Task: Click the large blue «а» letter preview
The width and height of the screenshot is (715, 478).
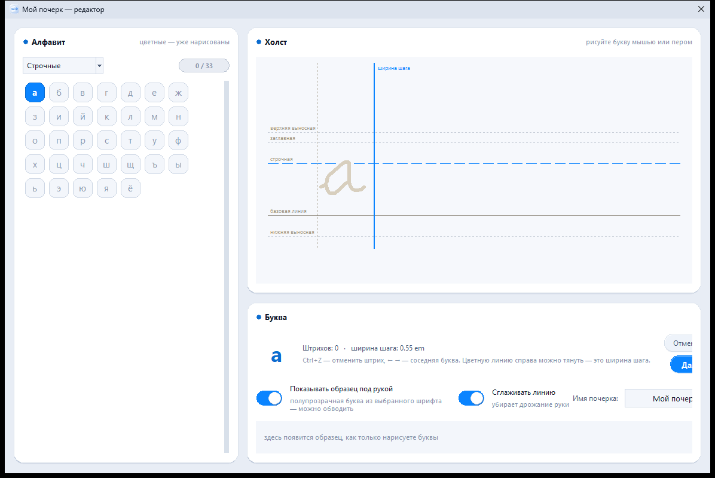Action: pyautogui.click(x=276, y=356)
